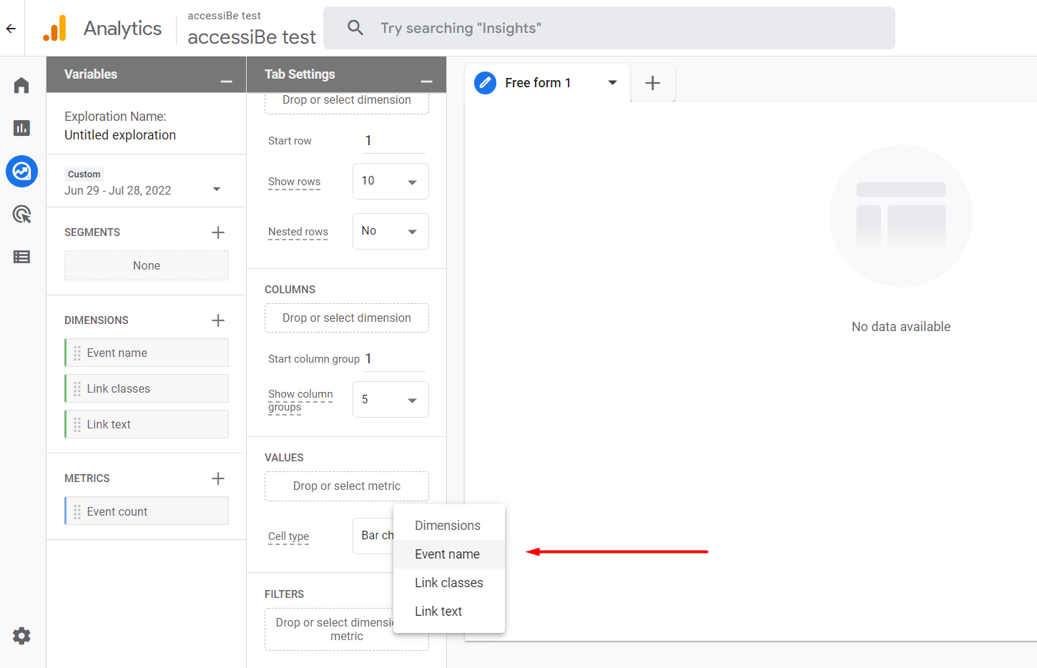Open the Configure list icon in sidebar
The height and width of the screenshot is (668, 1037).
pyautogui.click(x=21, y=257)
